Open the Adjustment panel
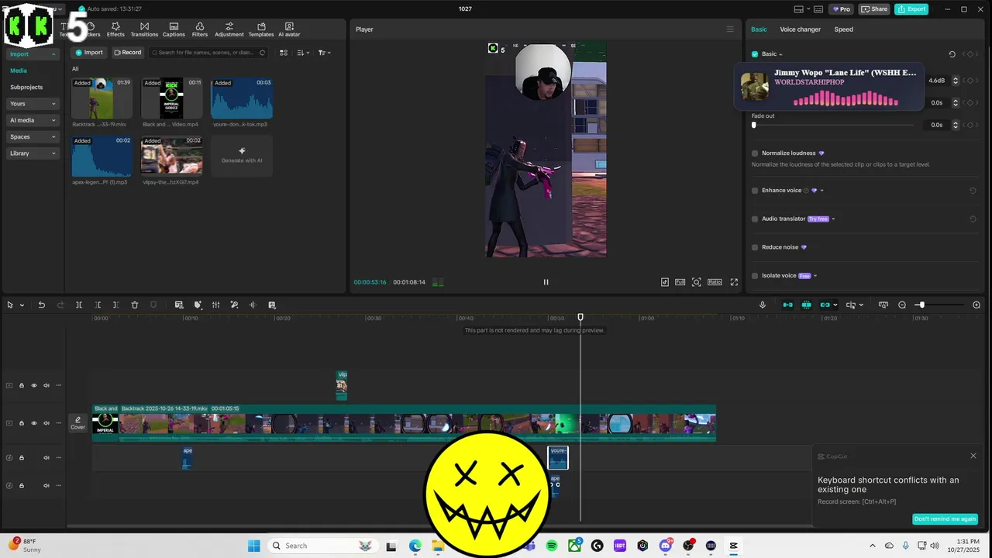Viewport: 992px width, 558px height. pos(229,29)
